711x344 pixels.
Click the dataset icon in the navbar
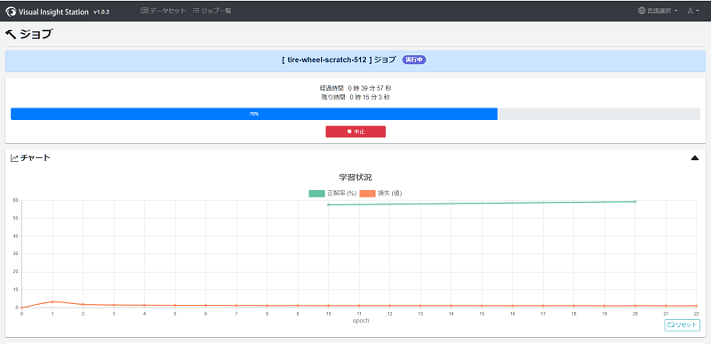(x=145, y=11)
